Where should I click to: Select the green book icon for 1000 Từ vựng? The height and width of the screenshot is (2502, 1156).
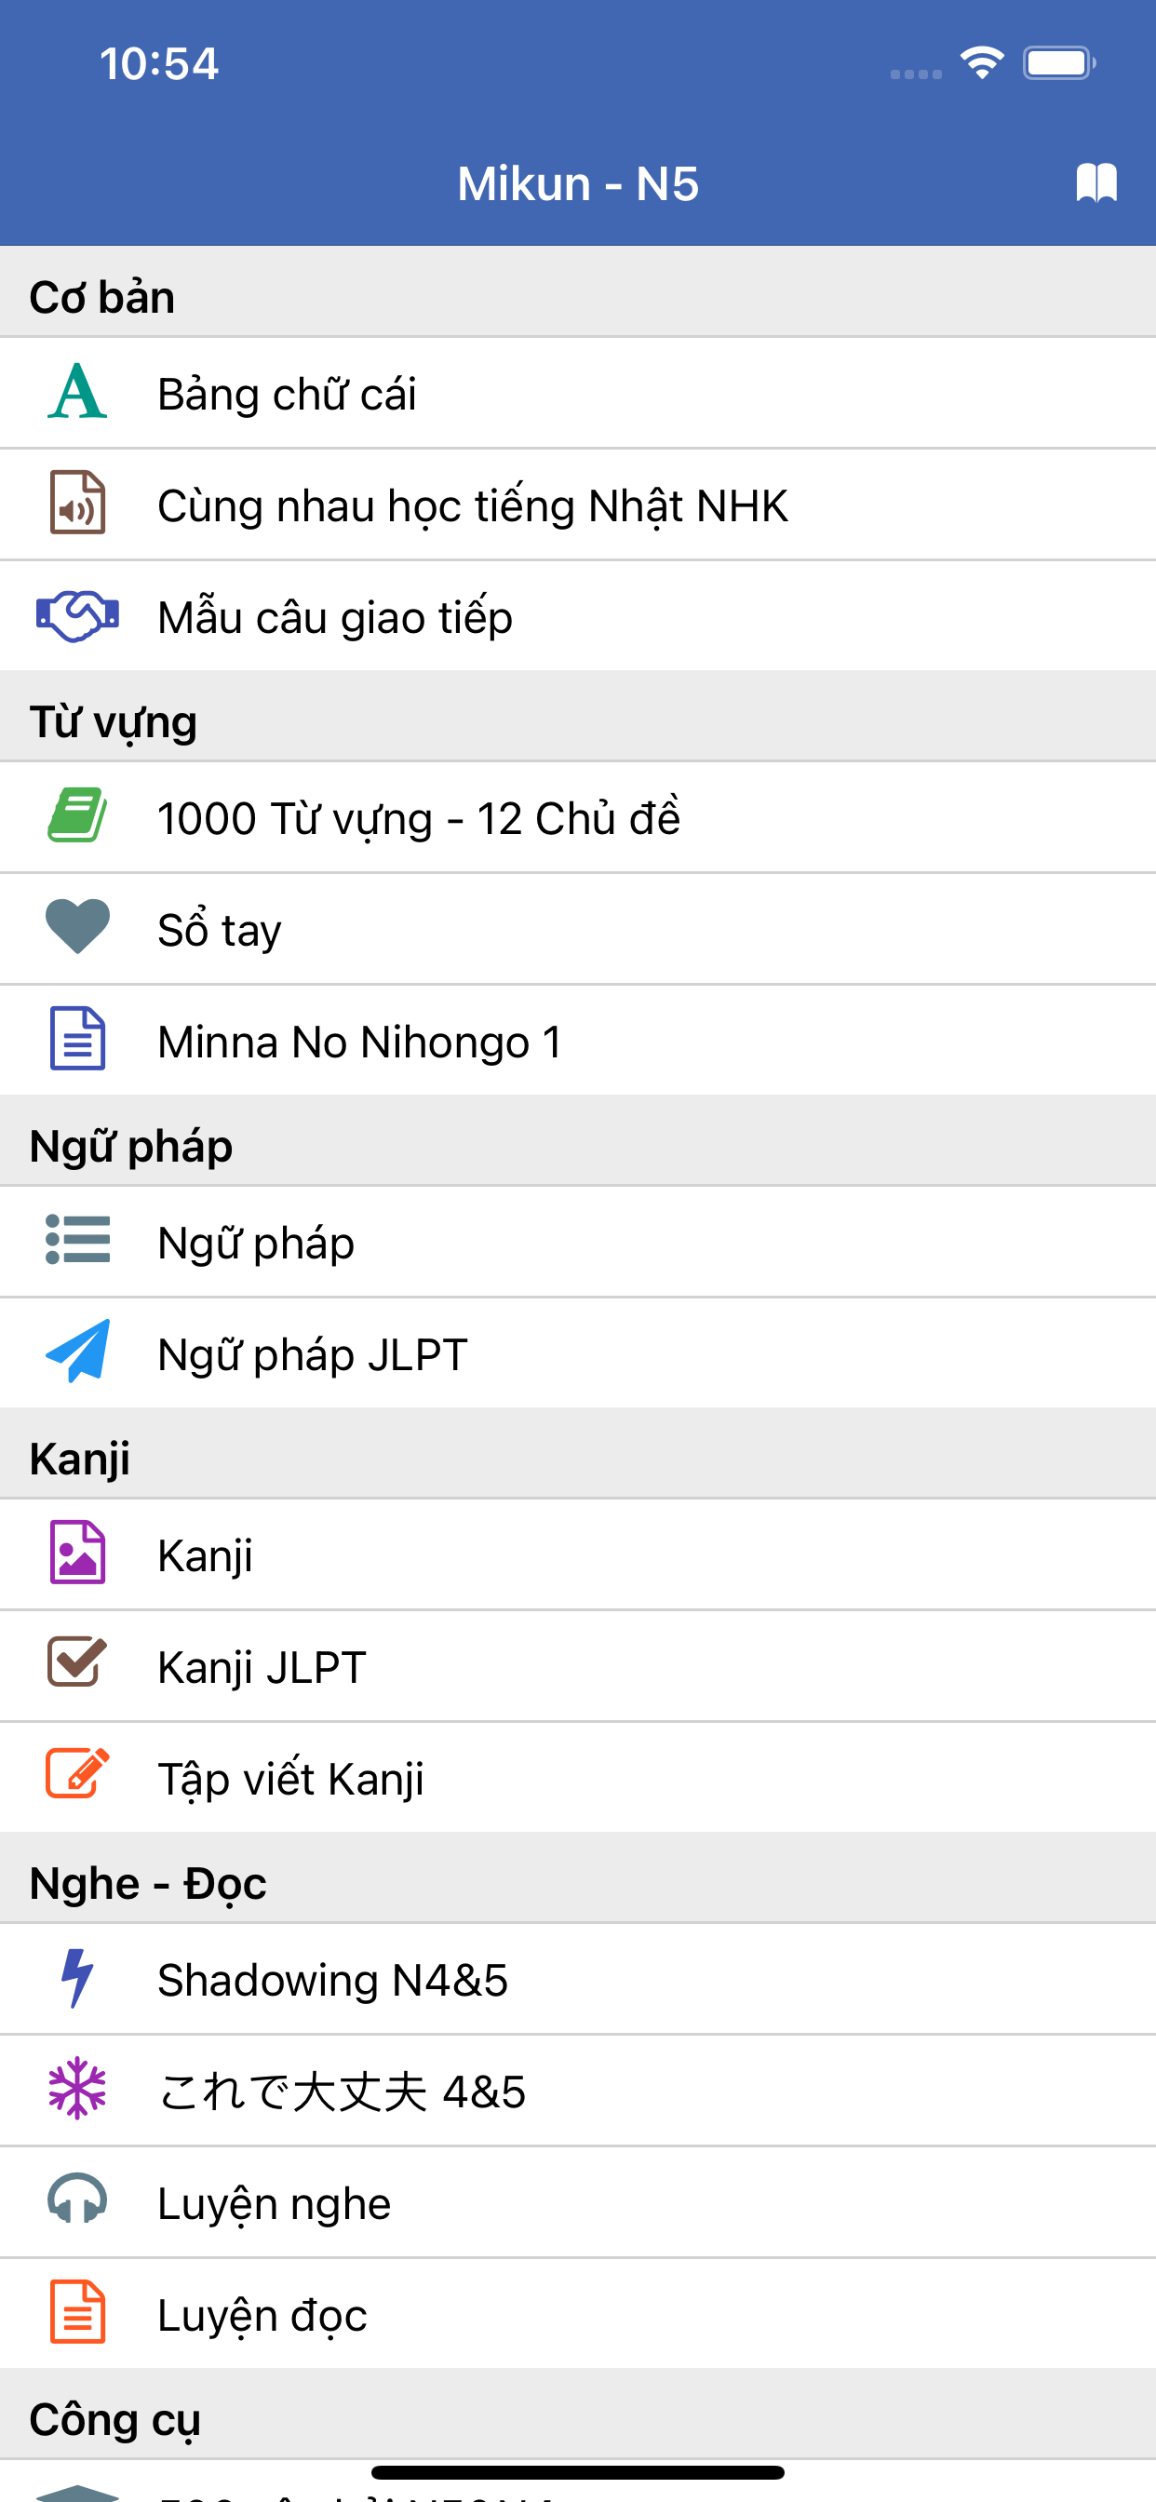pos(77,817)
